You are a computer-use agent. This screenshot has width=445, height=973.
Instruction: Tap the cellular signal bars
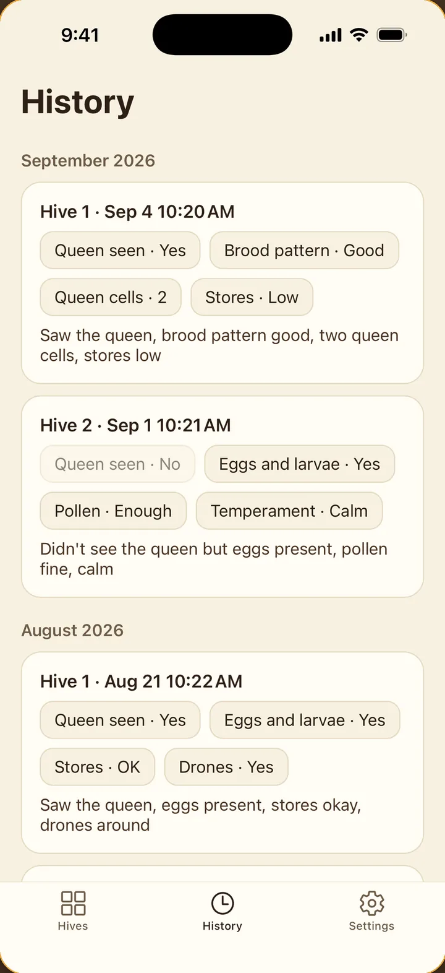click(331, 35)
